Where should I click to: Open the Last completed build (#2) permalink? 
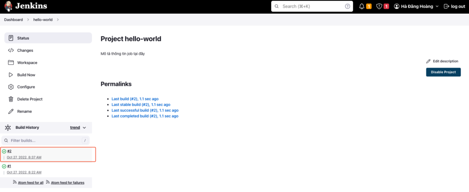tap(145, 116)
